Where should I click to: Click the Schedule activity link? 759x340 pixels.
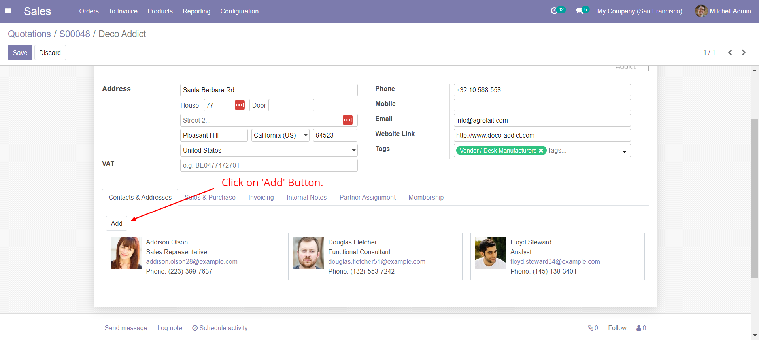tap(220, 328)
